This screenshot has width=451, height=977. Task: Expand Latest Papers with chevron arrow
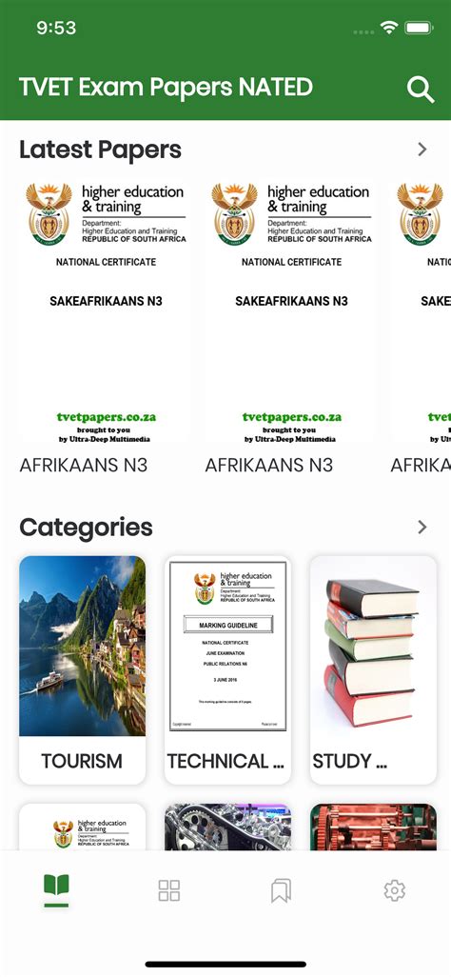tap(422, 149)
